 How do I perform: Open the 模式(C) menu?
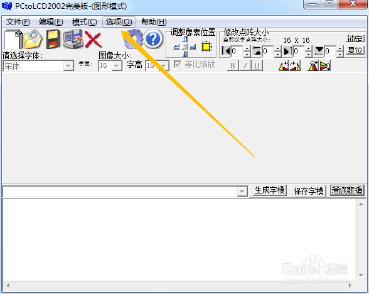[x=85, y=22]
